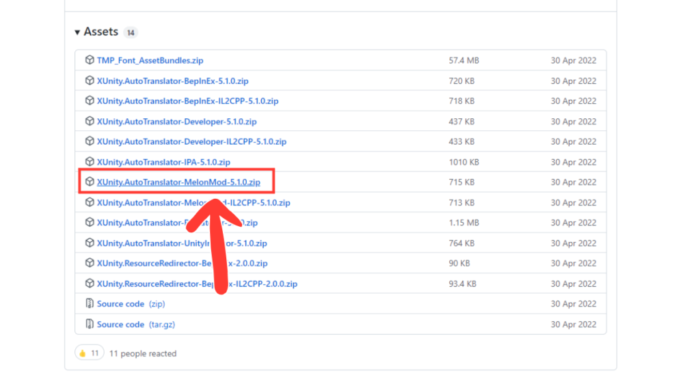Image resolution: width=700 pixels, height=373 pixels.
Task: Click file icon beside Source code (zip)
Action: (90, 303)
